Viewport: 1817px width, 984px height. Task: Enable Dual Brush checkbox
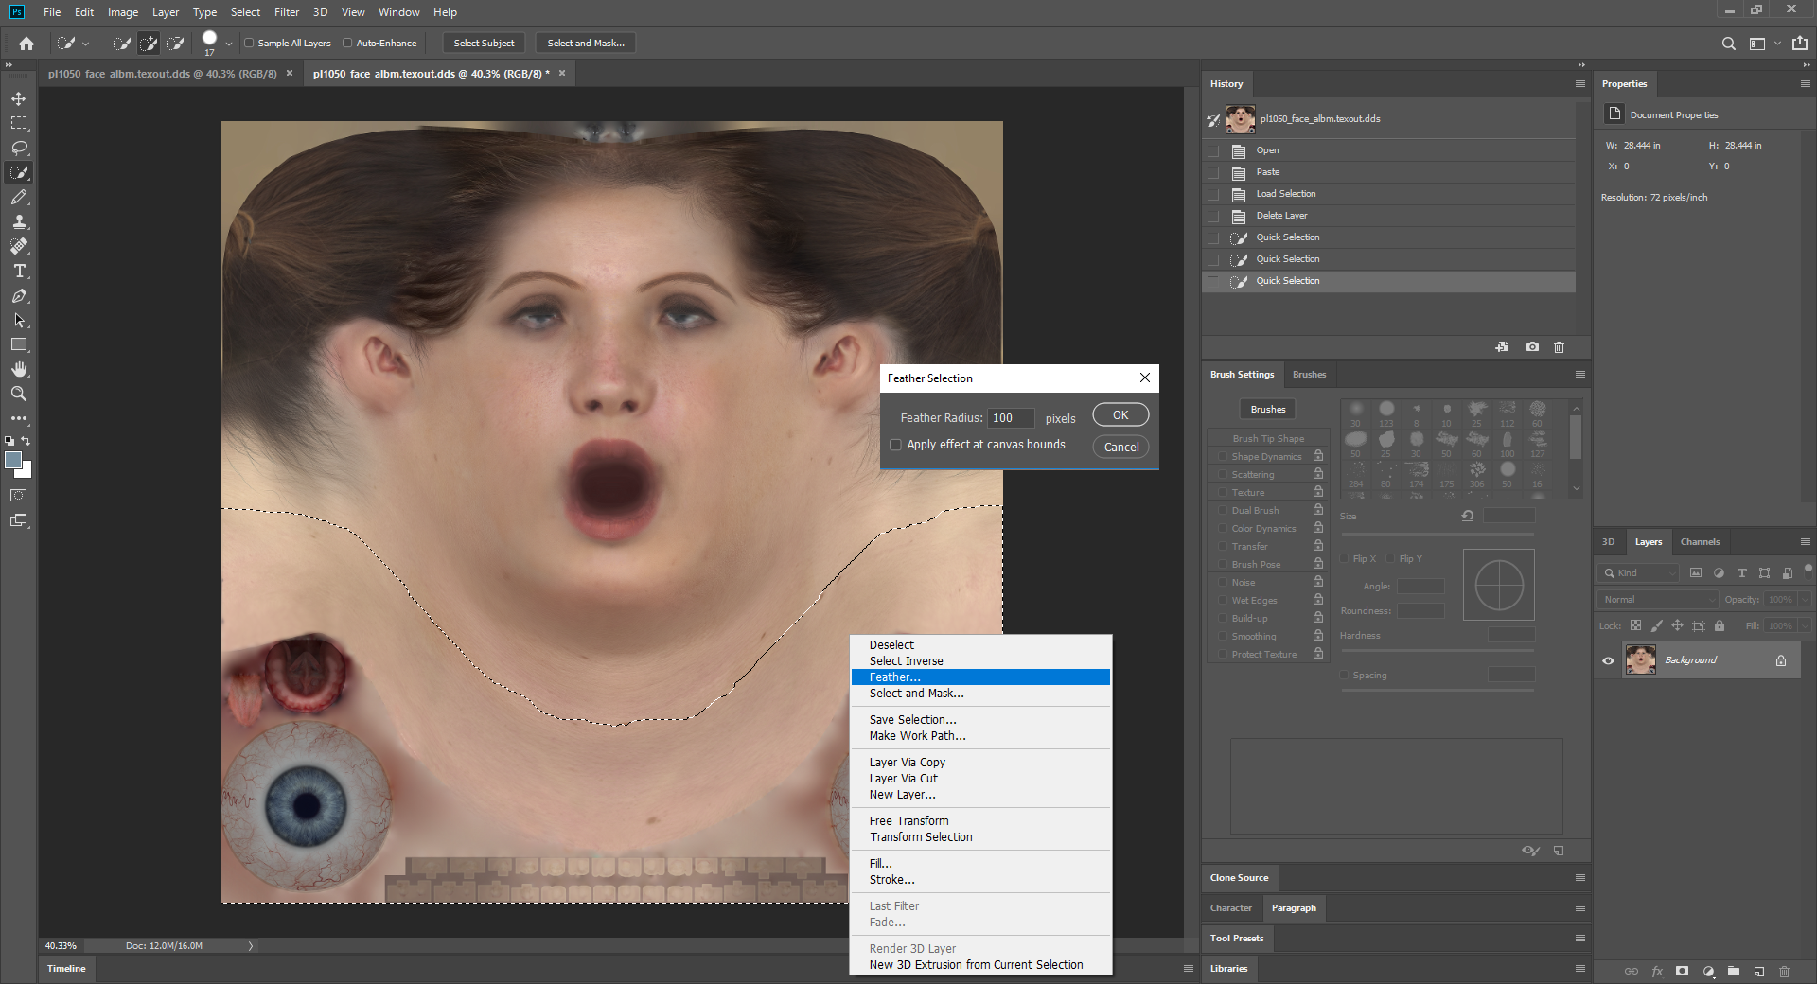click(x=1223, y=510)
